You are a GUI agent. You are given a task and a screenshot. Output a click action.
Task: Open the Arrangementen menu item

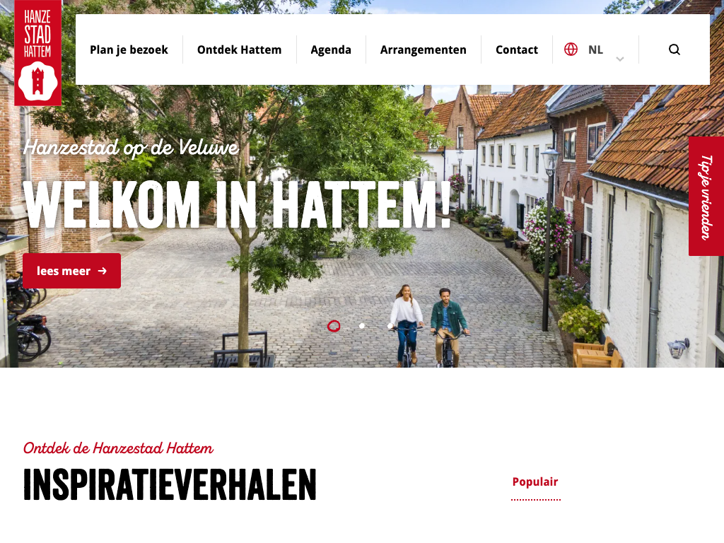[x=423, y=49]
